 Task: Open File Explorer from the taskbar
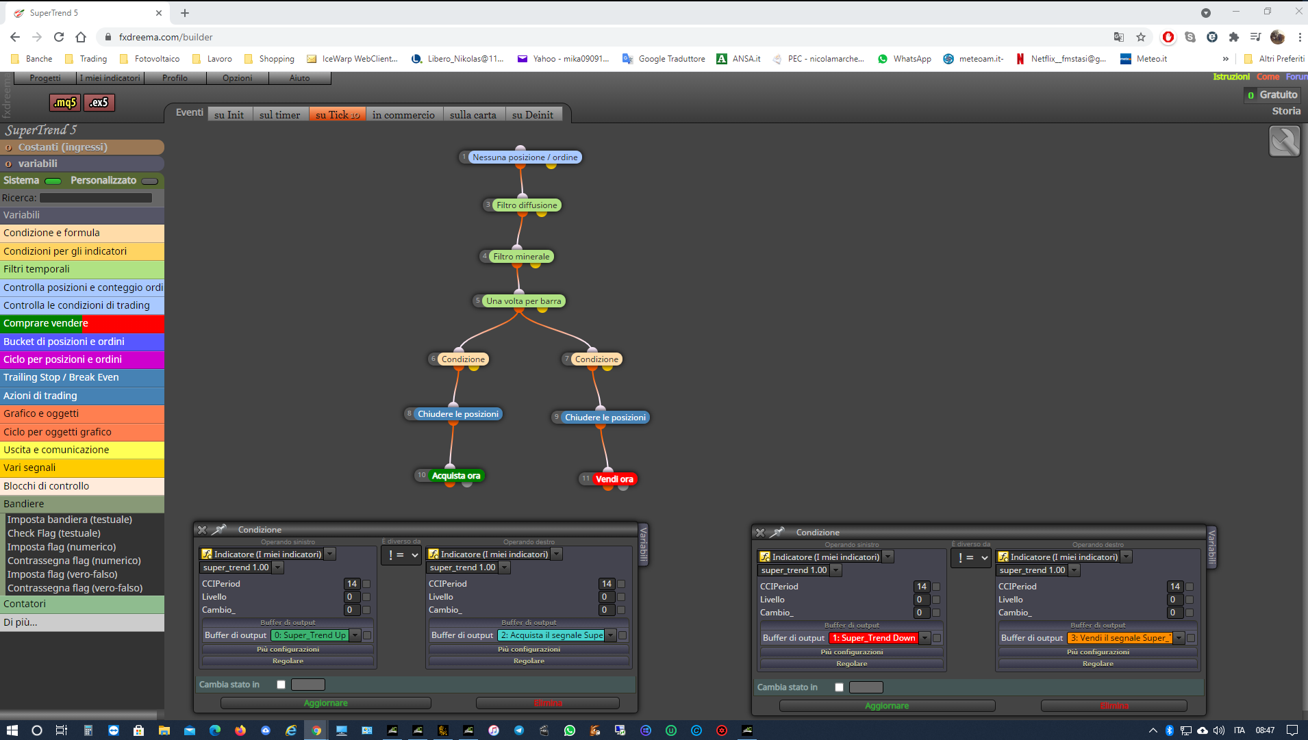[x=164, y=730]
